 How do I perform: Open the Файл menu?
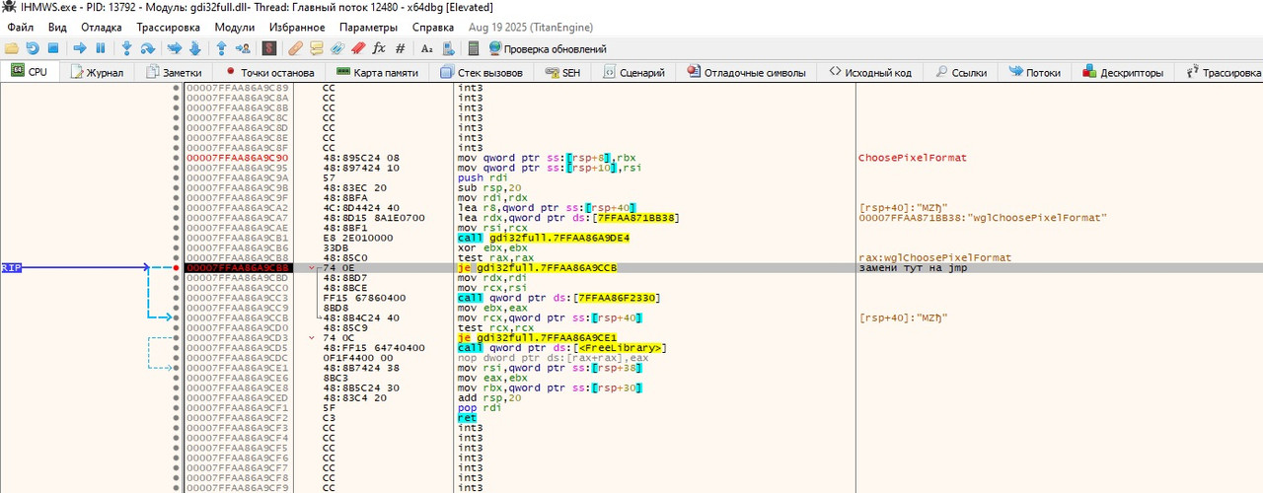click(x=20, y=28)
